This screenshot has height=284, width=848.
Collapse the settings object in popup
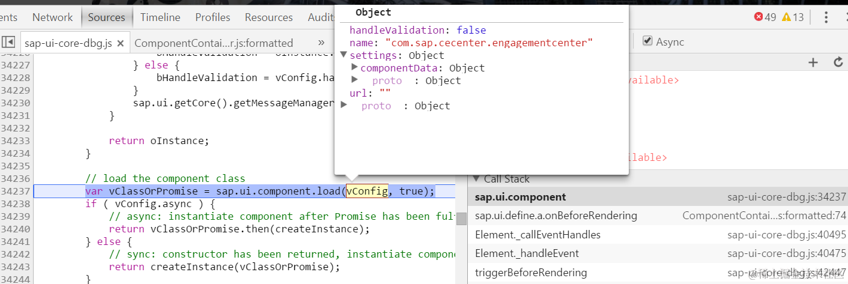344,55
